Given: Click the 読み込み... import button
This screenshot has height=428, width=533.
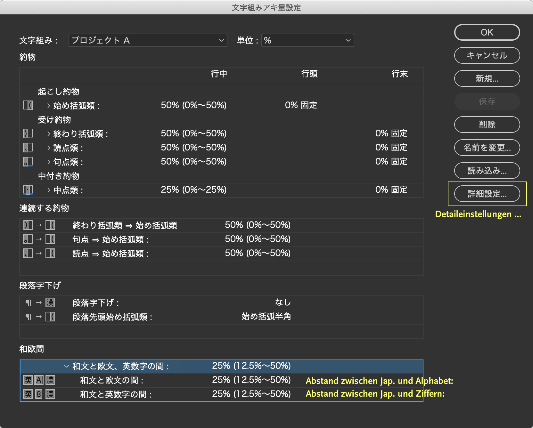Looking at the screenshot, I should (x=487, y=171).
